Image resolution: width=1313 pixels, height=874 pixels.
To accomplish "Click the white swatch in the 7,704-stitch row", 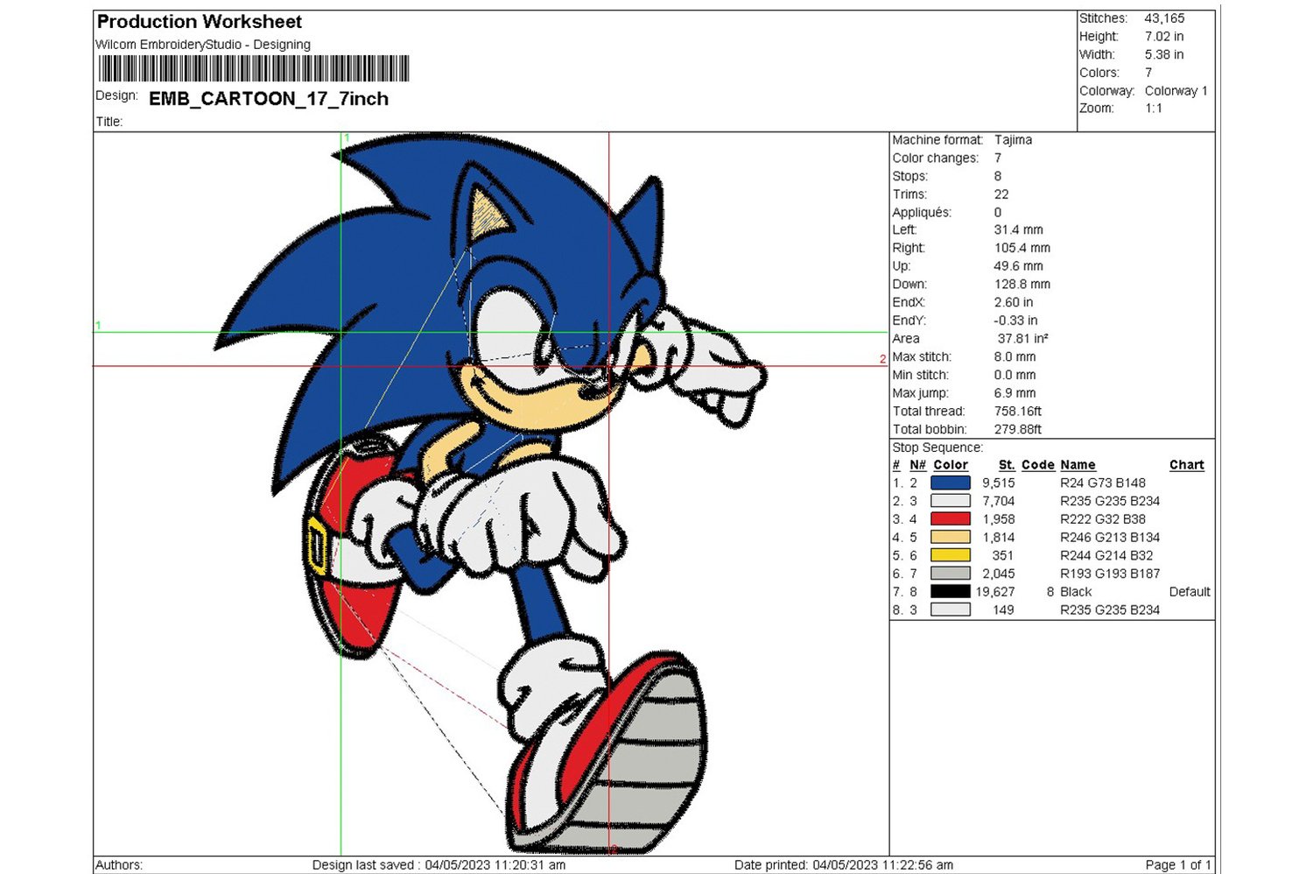I will tap(950, 501).
